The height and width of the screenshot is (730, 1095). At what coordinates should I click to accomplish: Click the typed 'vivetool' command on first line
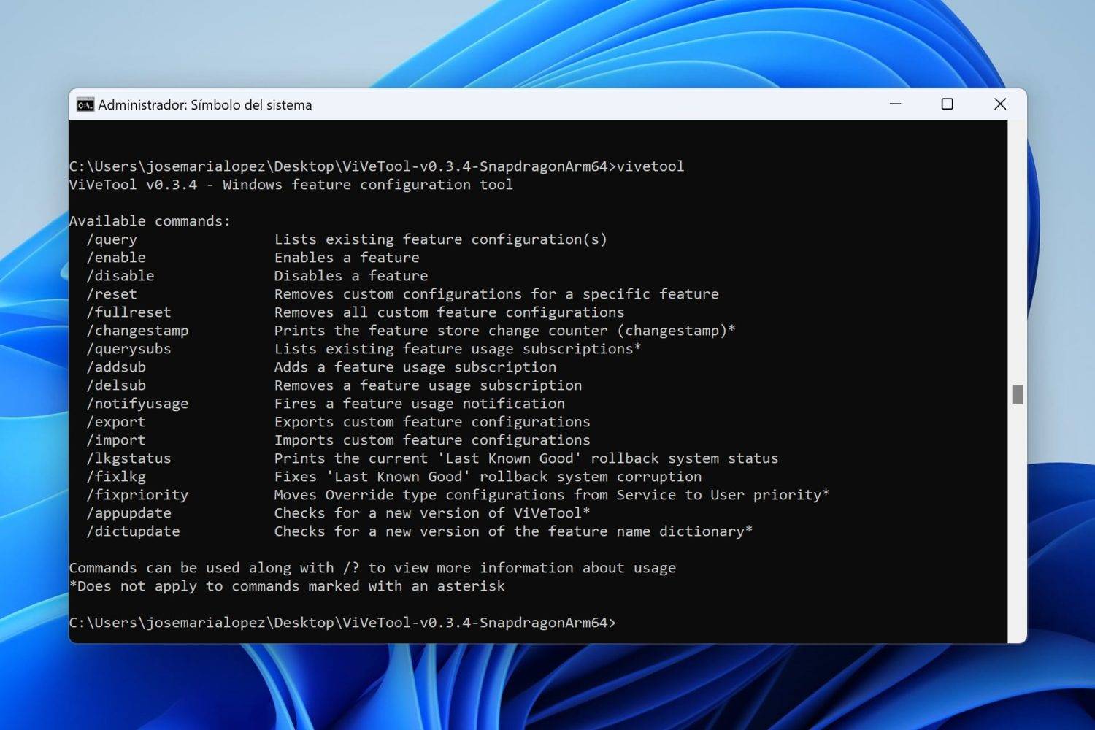(650, 166)
